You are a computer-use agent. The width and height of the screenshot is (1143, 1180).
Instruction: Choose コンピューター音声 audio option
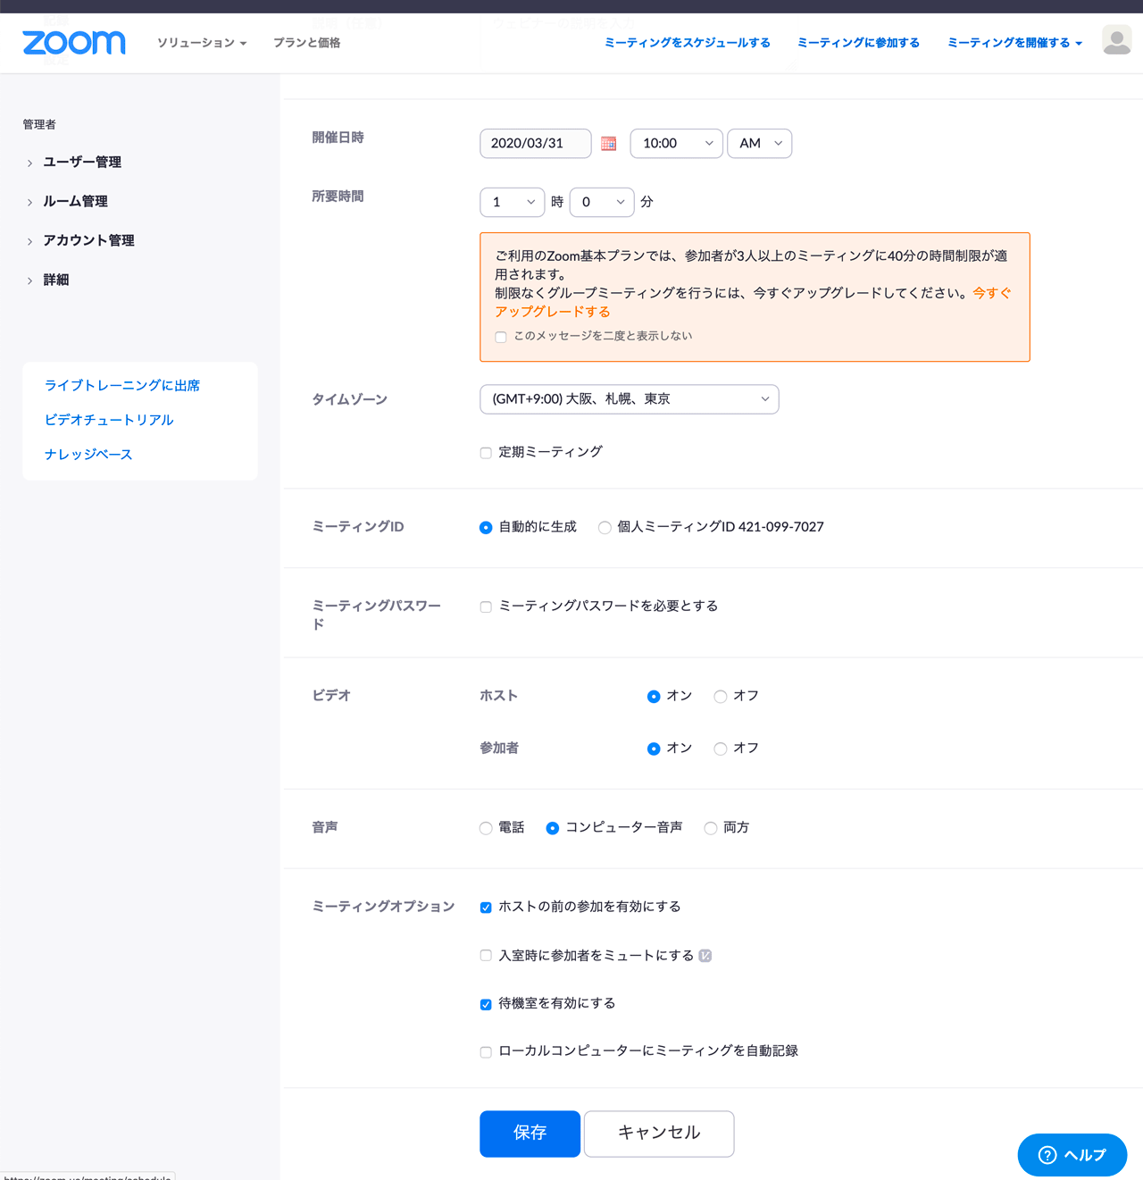coord(553,828)
